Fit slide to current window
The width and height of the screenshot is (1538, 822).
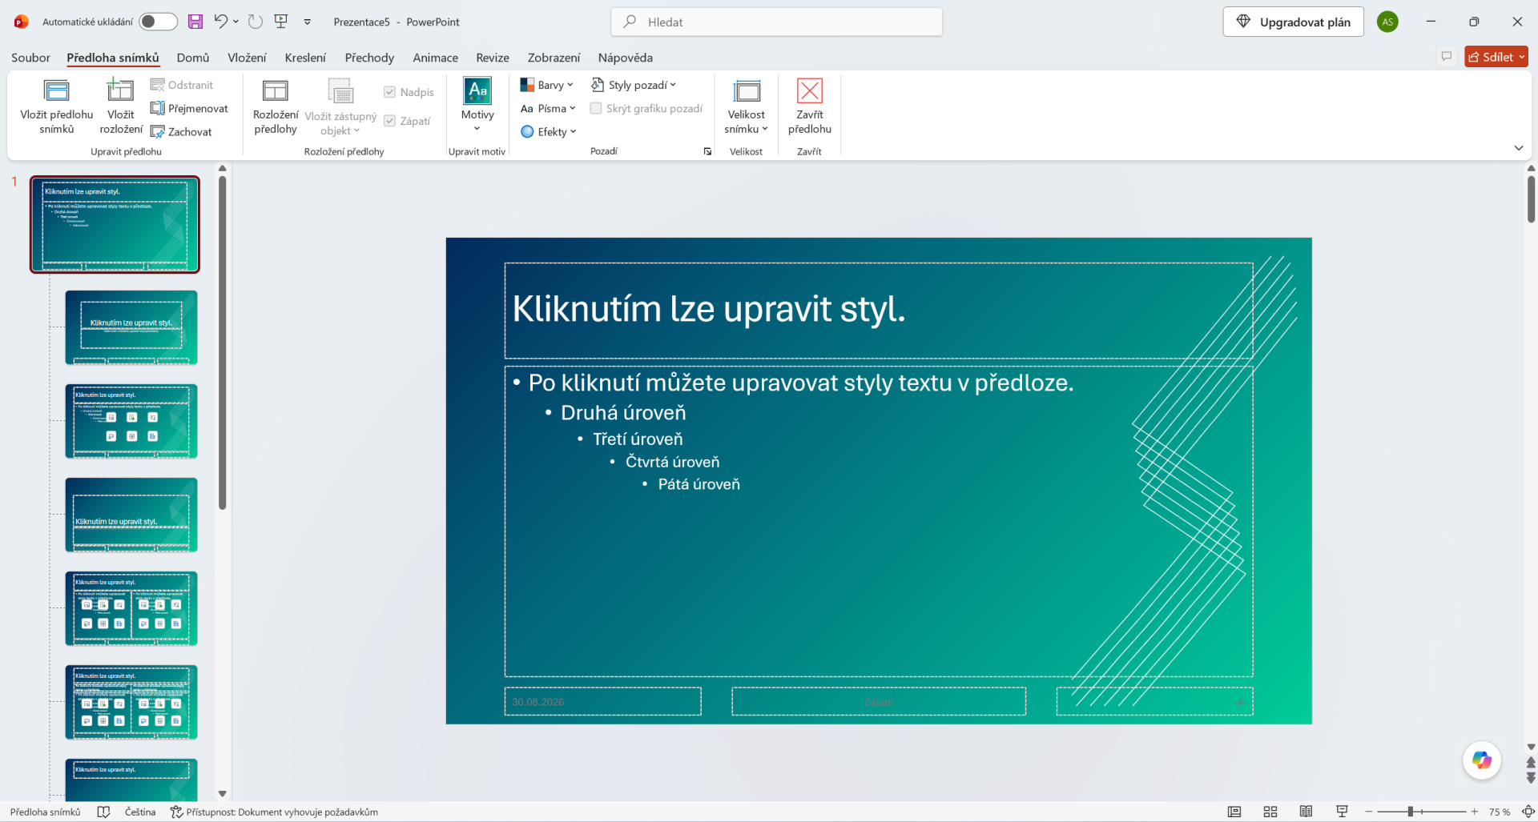point(1528,812)
